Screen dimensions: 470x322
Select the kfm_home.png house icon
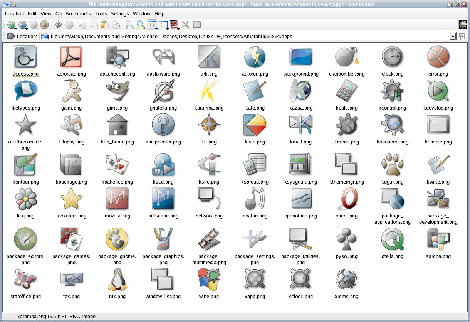(117, 125)
